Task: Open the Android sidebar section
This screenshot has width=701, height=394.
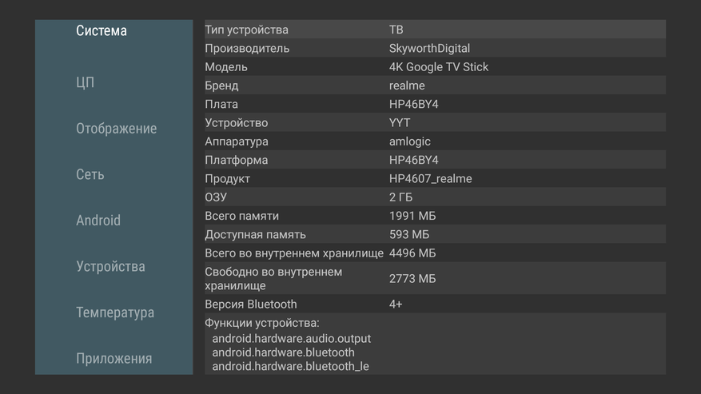Action: pyautogui.click(x=98, y=221)
